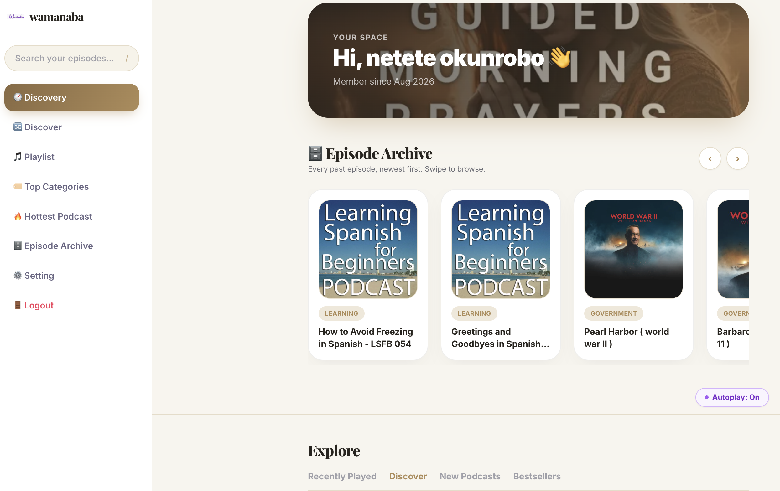The height and width of the screenshot is (491, 780).
Task: Click the Setting gear icon
Action: click(18, 276)
